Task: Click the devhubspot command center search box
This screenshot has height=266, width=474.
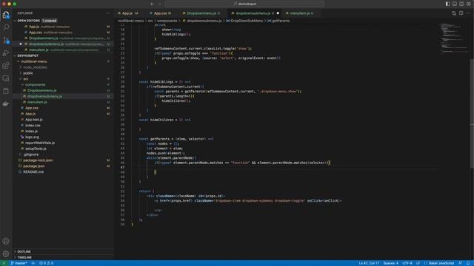Action: pyautogui.click(x=244, y=4)
